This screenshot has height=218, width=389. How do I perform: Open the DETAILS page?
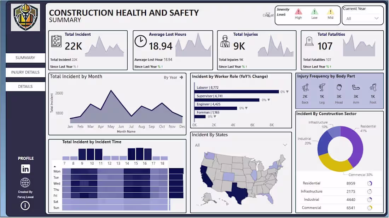tap(25, 86)
